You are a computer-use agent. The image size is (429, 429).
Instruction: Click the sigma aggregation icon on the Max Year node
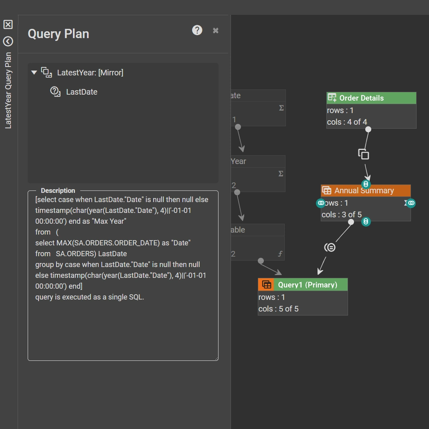[x=280, y=174]
